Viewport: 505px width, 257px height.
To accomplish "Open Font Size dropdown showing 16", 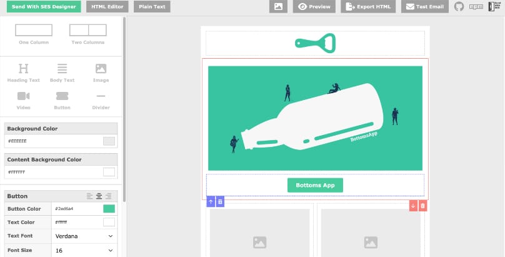I will click(84, 251).
